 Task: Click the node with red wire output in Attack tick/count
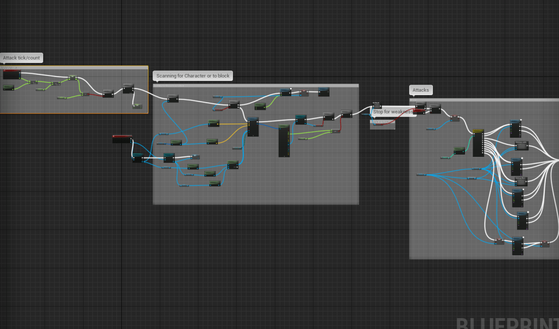pyautogui.click(x=85, y=94)
